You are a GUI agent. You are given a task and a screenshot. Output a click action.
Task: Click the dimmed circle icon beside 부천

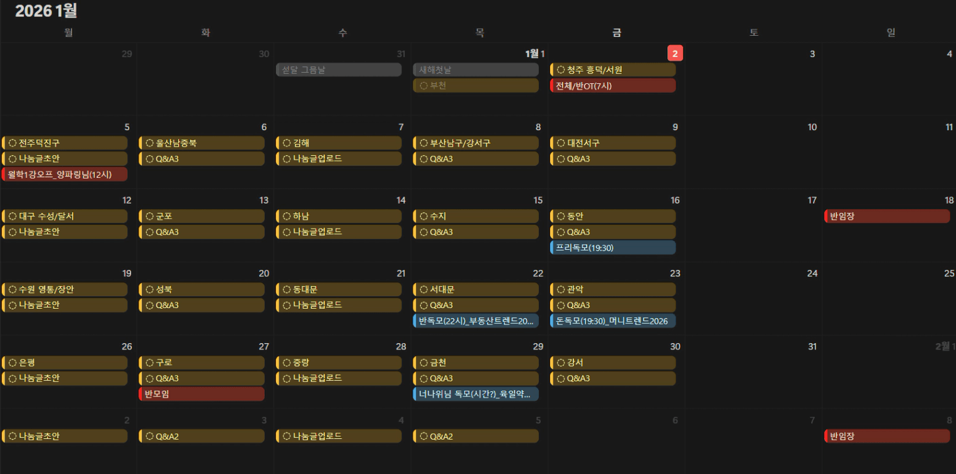(423, 86)
